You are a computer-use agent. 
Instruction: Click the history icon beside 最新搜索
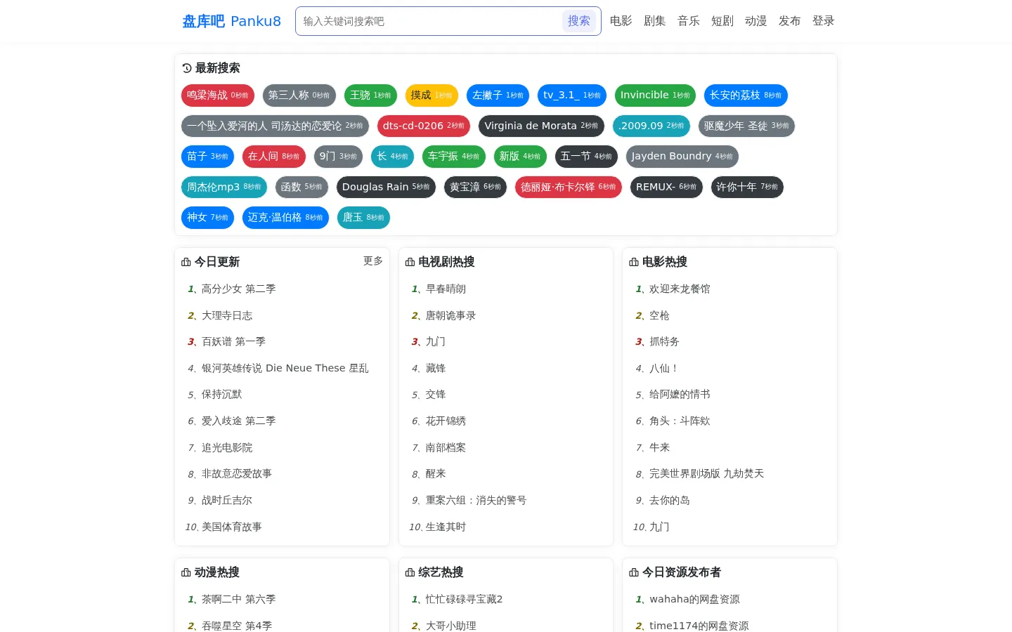187,68
